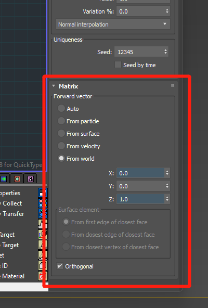
Task: Choose the From particle radio button
Action: (x=61, y=121)
